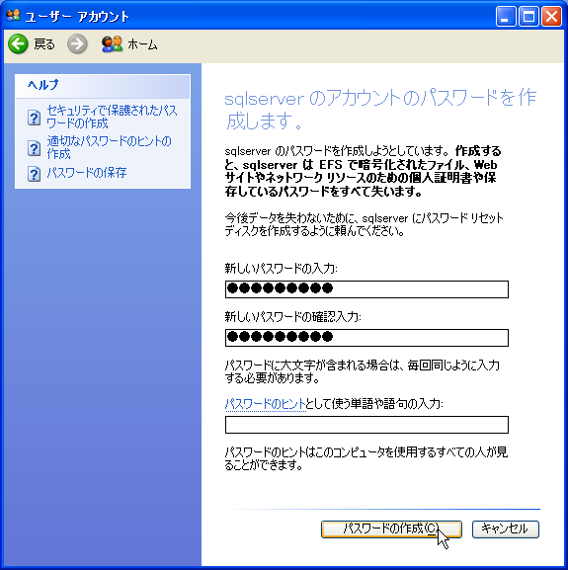Click help icon beside 適切なパスワードのヒントの作成
This screenshot has width=568, height=570.
click(34, 148)
